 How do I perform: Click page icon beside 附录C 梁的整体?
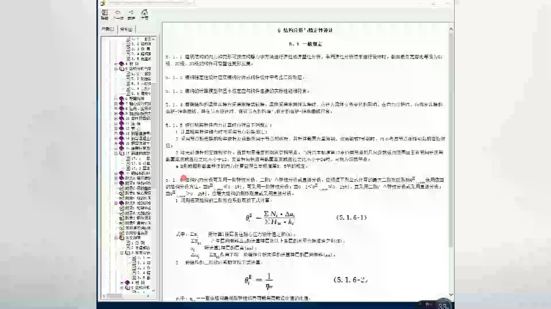pyautogui.click(x=121, y=188)
